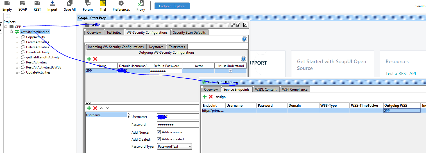Screen dimensions: 426x153
Task: Click the ActivityPortBinding interface icon in tree
Action: 17,32
